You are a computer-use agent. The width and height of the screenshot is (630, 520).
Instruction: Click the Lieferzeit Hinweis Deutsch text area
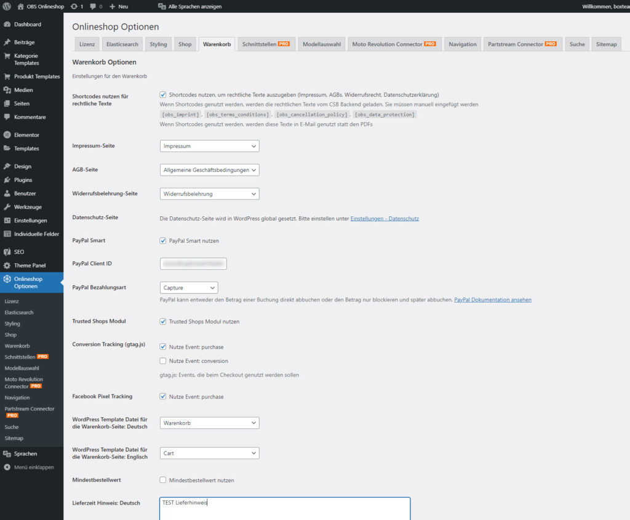coord(284,508)
